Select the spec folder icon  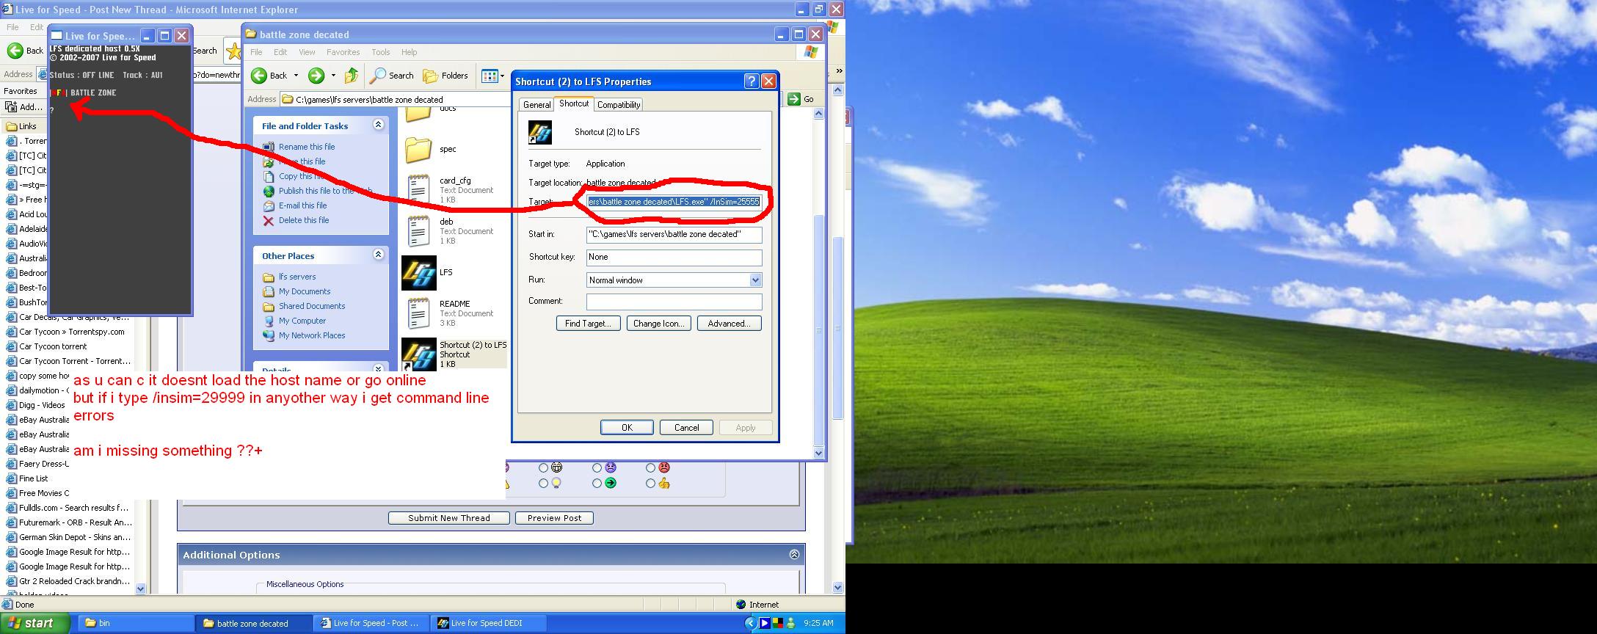[418, 150]
